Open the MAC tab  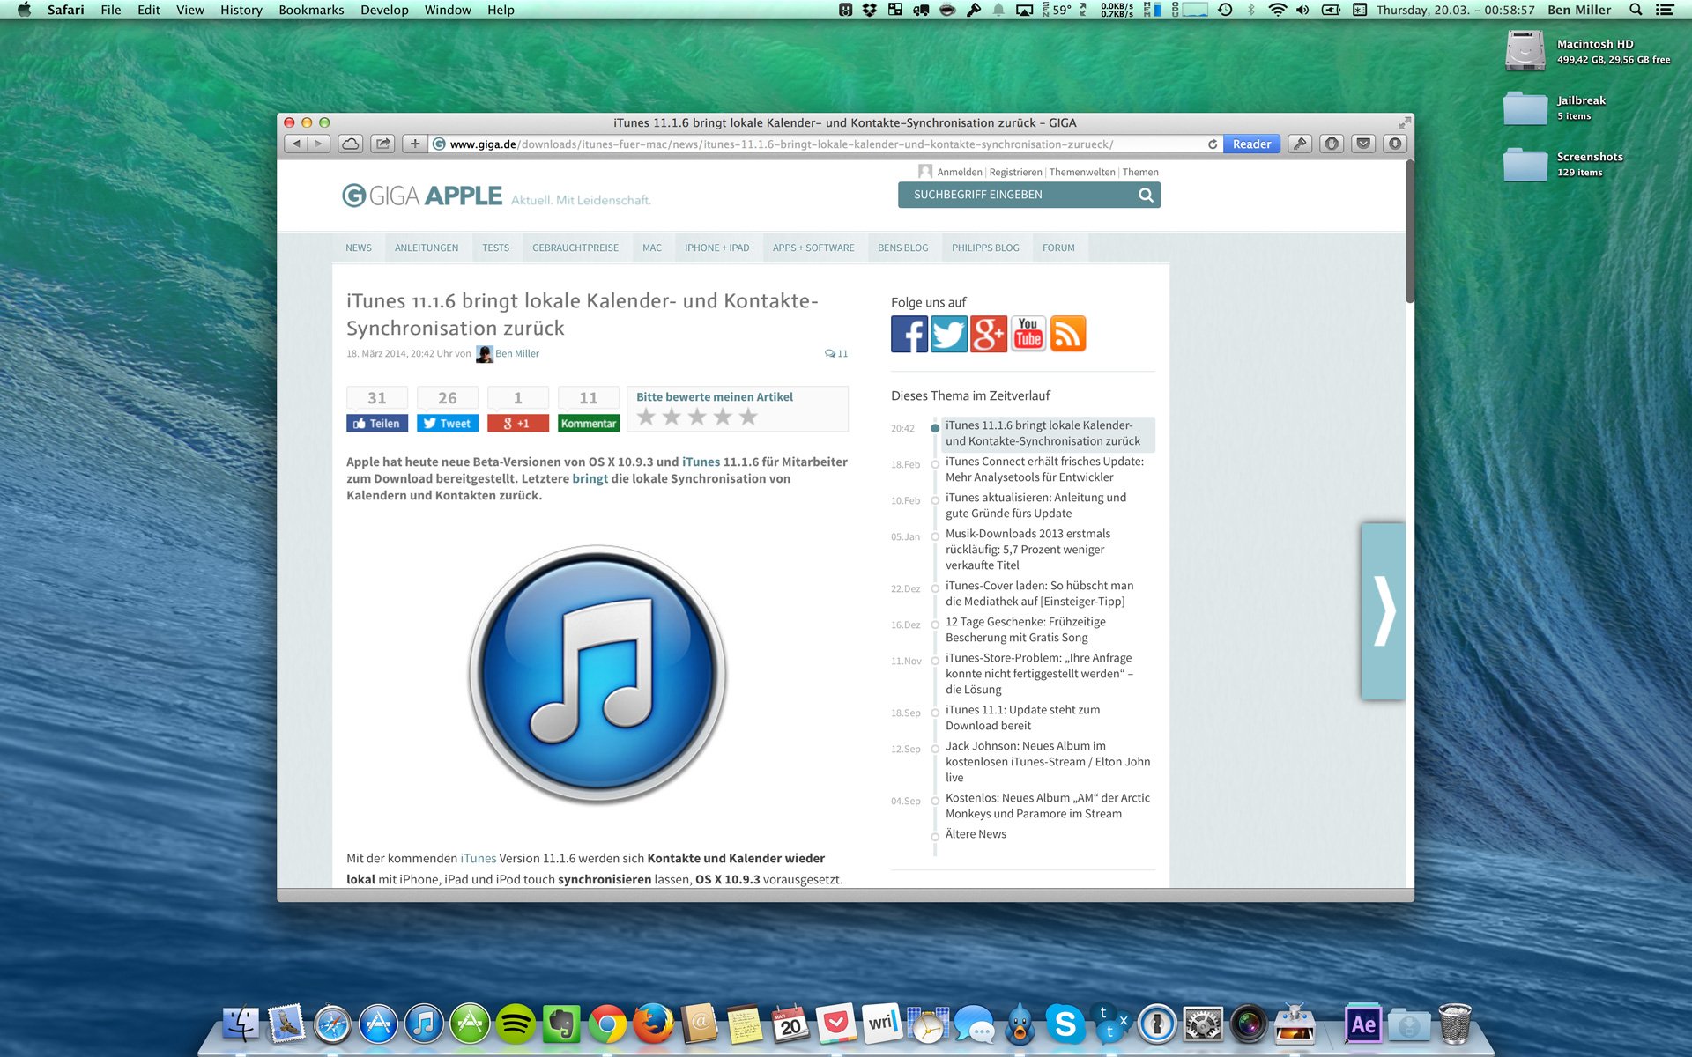tap(652, 248)
